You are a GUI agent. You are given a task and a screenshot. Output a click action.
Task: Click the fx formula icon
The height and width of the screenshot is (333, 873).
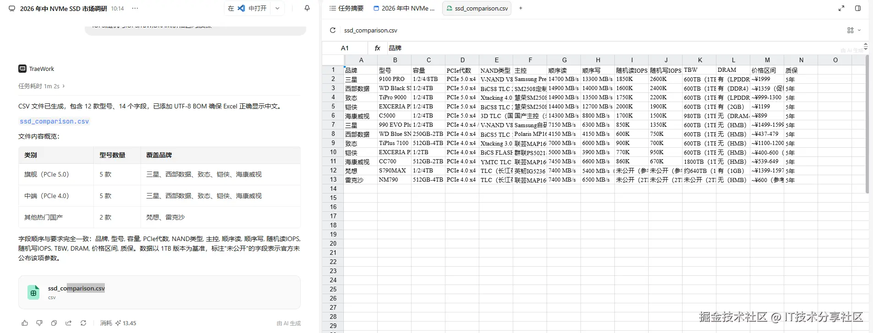(x=378, y=48)
